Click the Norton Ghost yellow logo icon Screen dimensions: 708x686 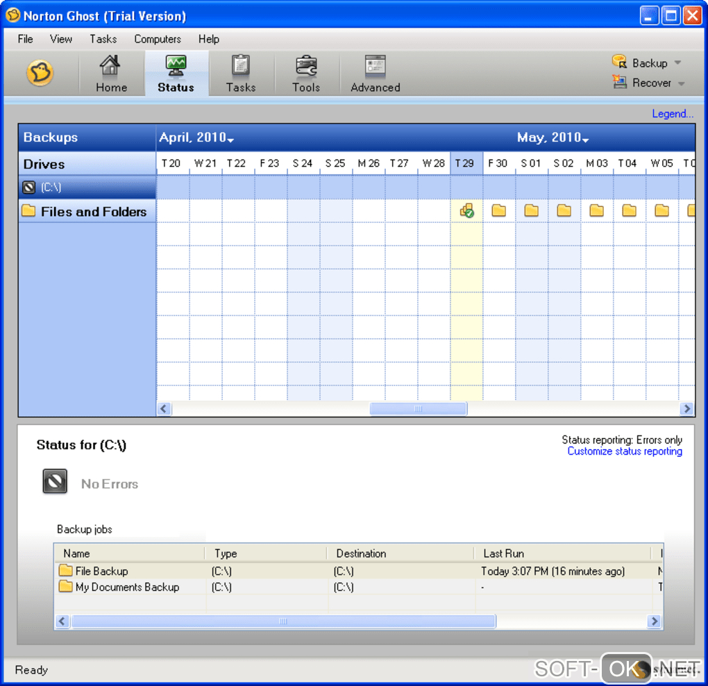pos(40,73)
